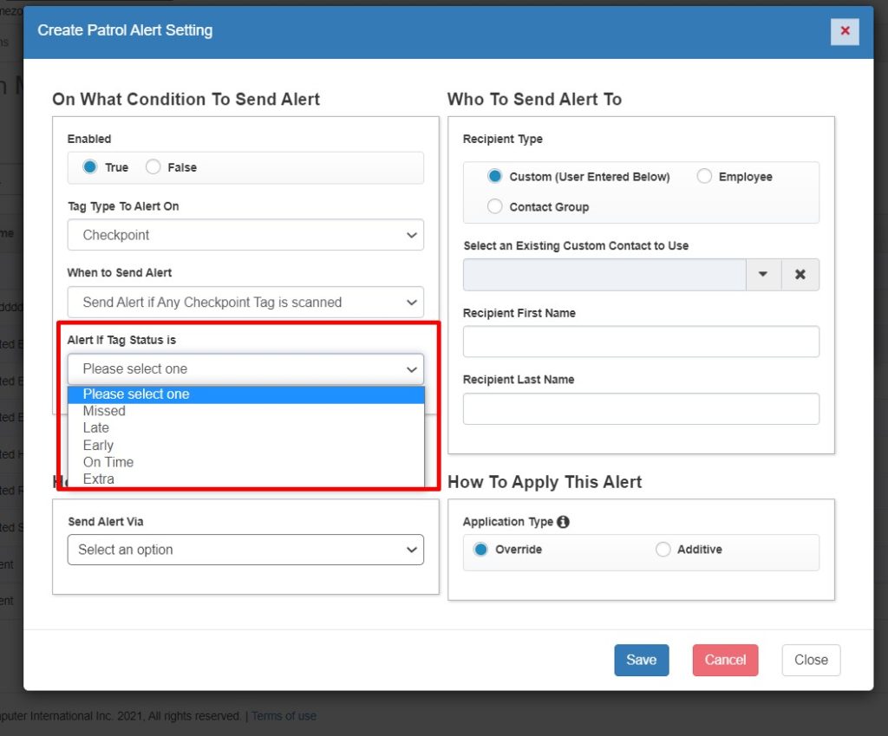888x736 pixels.
Task: Click the Application Type info icon
Action: [564, 522]
